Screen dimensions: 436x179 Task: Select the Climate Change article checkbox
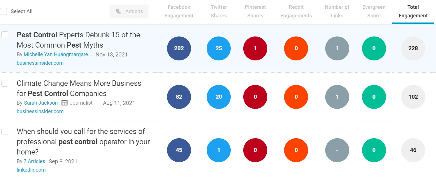point(5,83)
